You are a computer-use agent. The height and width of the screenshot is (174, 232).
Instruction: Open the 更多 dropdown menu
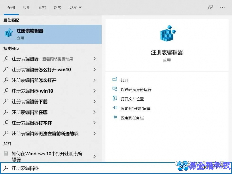75,7
